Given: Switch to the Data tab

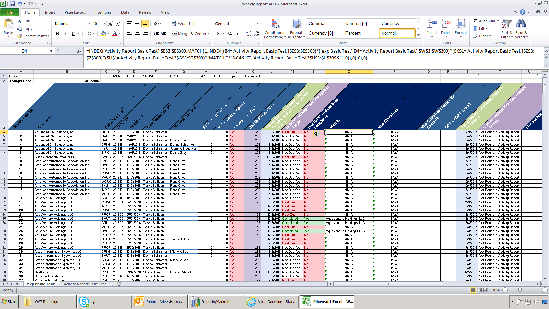Looking at the screenshot, I should [125, 12].
